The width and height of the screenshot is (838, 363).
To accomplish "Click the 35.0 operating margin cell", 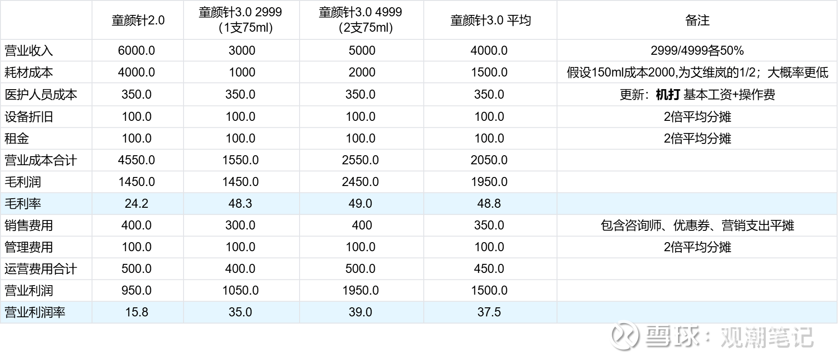I will (x=240, y=312).
